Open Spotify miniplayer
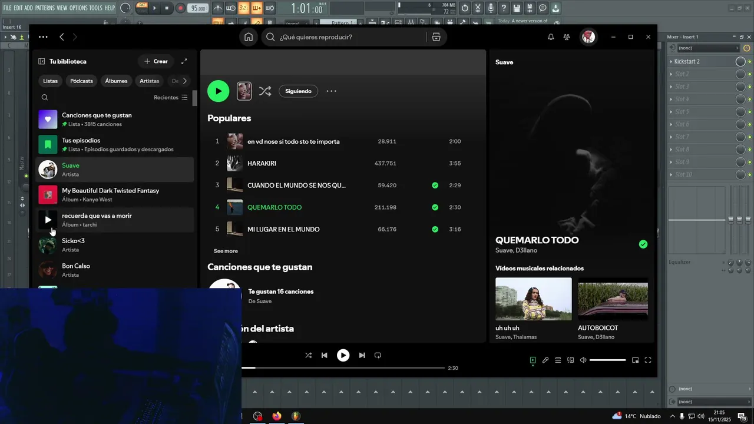 pos(636,360)
